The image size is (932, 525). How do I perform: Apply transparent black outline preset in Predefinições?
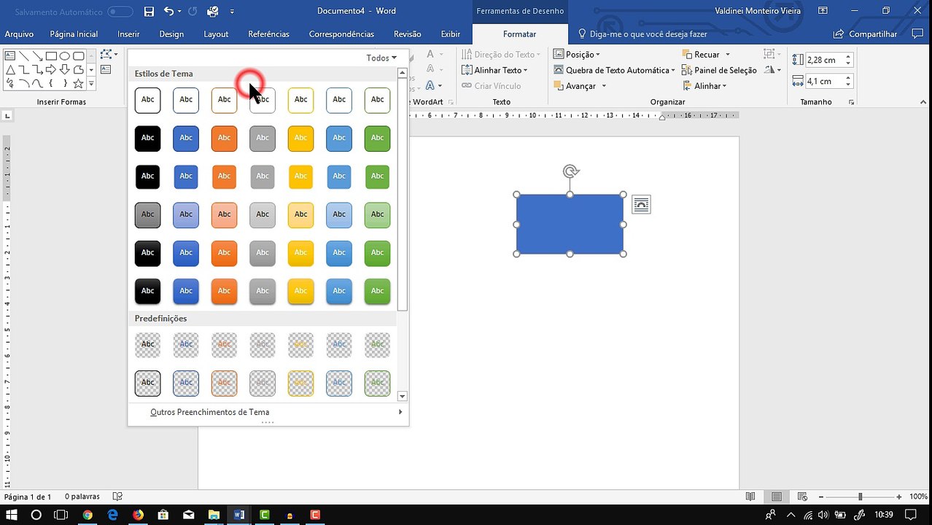pyautogui.click(x=148, y=384)
